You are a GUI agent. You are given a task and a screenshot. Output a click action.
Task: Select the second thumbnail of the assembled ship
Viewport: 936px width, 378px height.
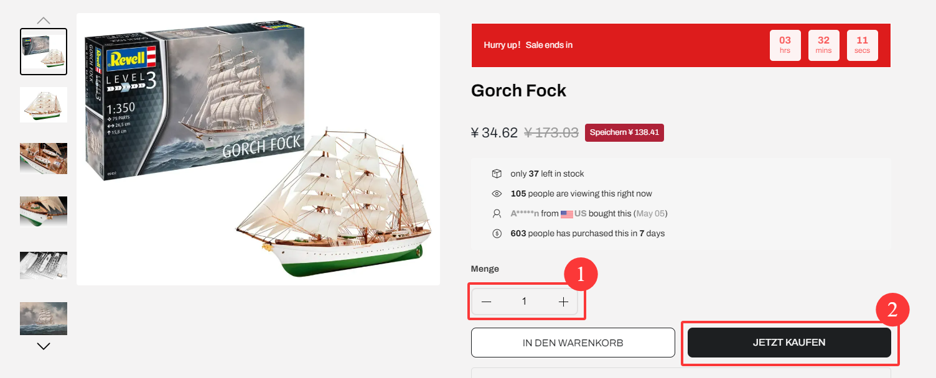(44, 104)
